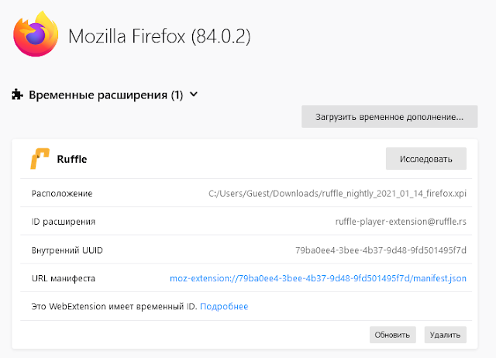Open the moz-extension manifest.json link
Image resolution: width=496 pixels, height=358 pixels.
(318, 277)
